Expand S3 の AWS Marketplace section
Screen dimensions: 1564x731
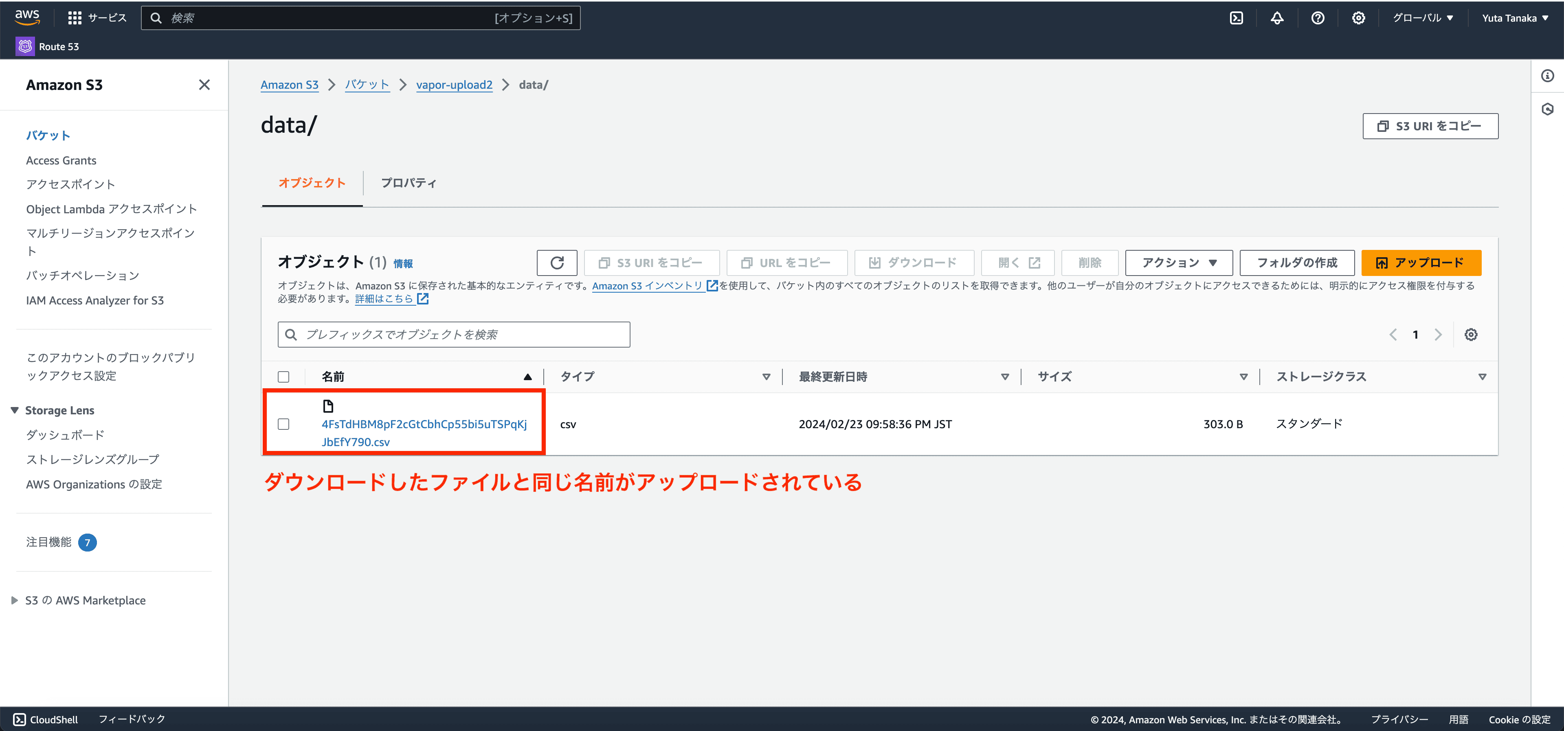(x=15, y=601)
